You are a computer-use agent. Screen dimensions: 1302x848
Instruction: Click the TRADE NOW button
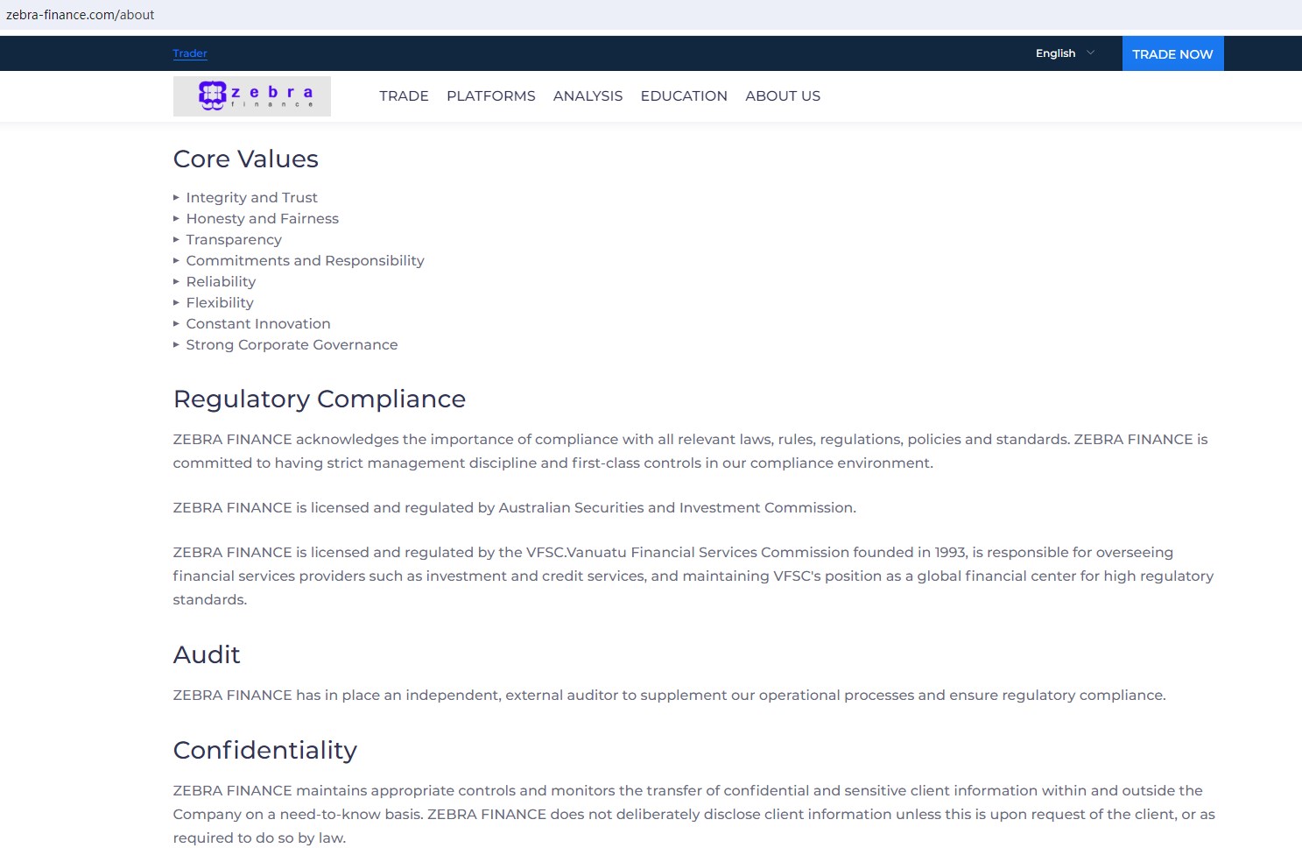(x=1172, y=53)
